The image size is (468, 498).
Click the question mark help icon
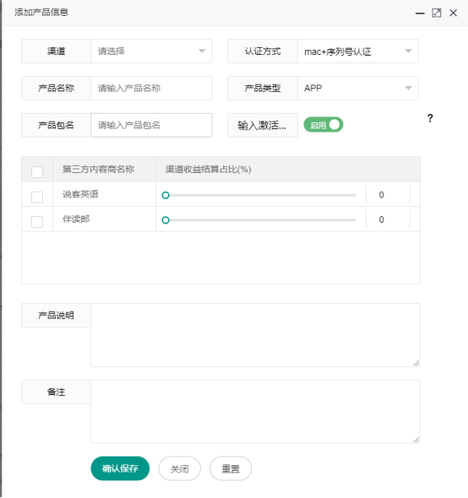tap(430, 118)
